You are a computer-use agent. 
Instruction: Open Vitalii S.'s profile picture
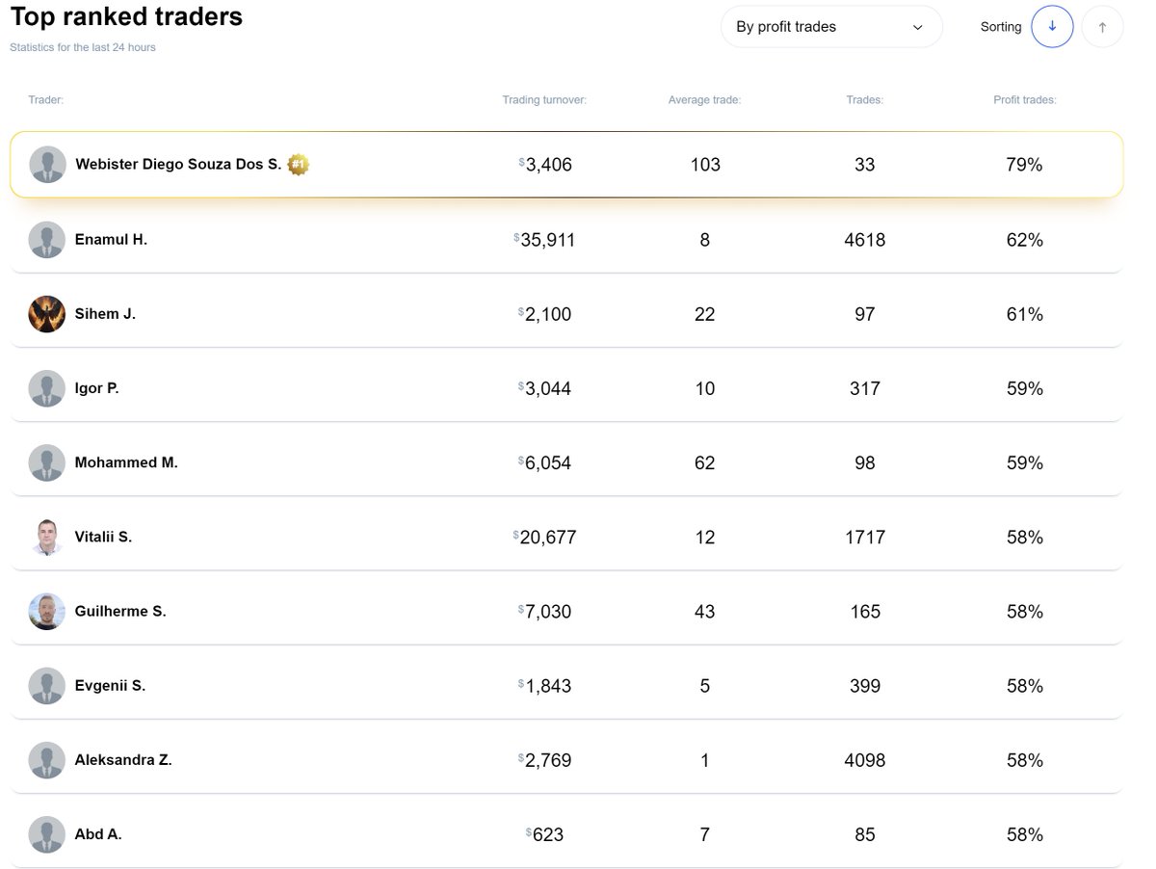click(x=47, y=537)
